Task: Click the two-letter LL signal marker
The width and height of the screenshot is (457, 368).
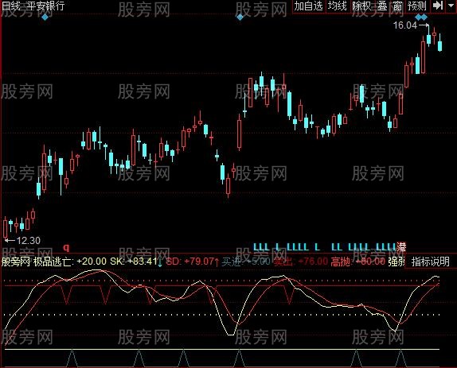Action: [x=337, y=247]
